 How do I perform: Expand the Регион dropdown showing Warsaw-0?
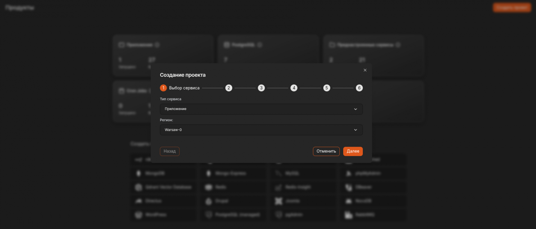click(x=261, y=130)
